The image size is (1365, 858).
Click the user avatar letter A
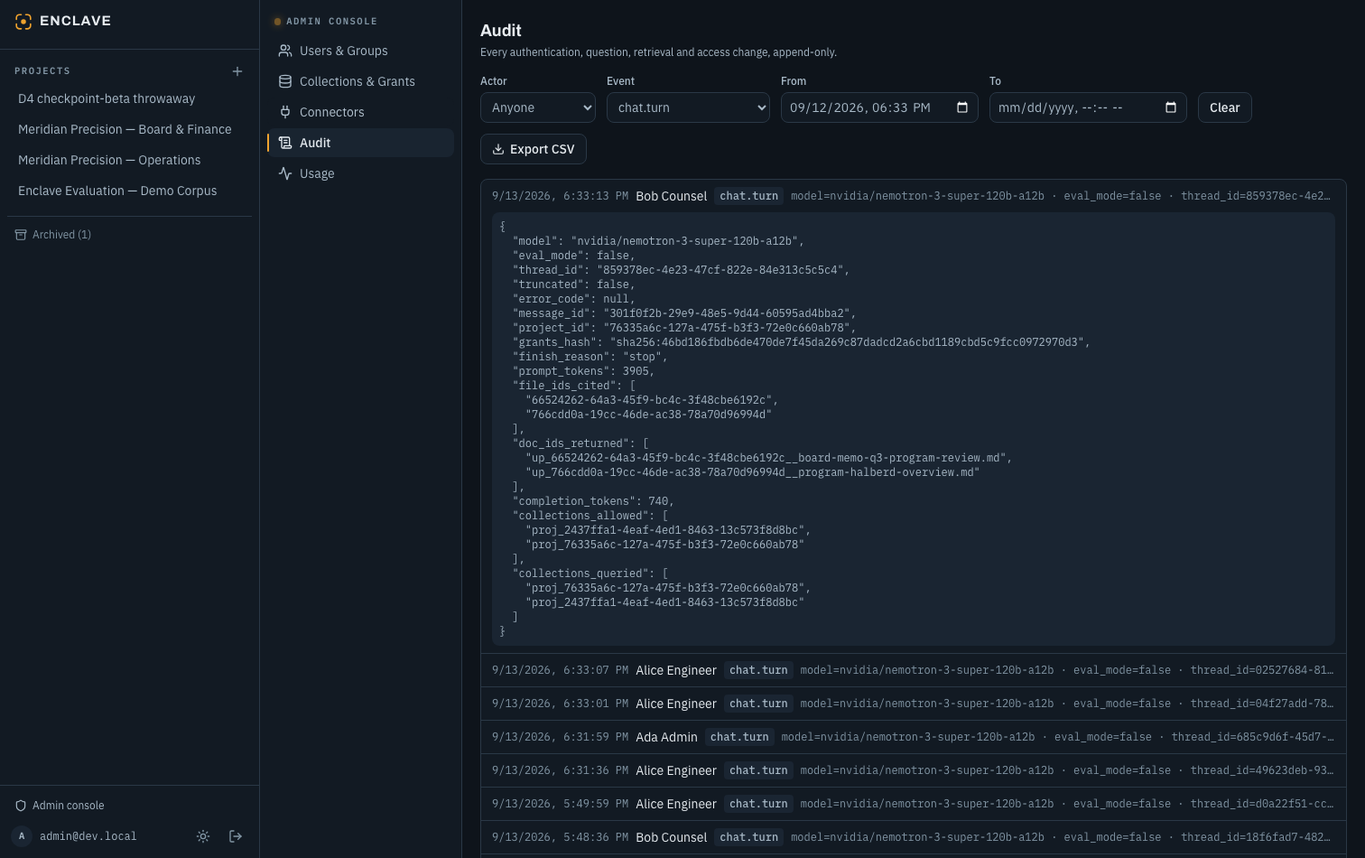(x=22, y=836)
